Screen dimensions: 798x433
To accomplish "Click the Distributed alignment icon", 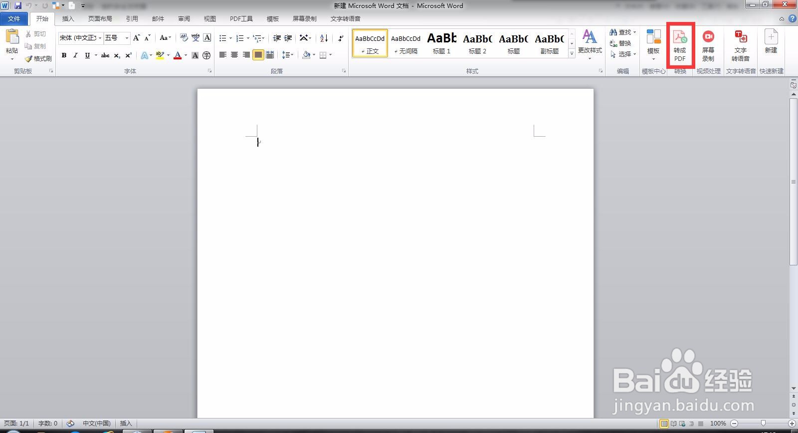I will 270,55.
